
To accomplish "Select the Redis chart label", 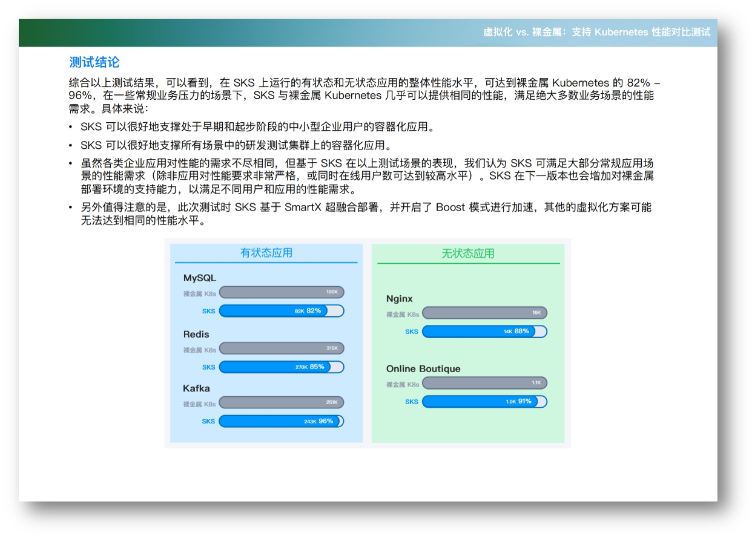I will pyautogui.click(x=196, y=335).
